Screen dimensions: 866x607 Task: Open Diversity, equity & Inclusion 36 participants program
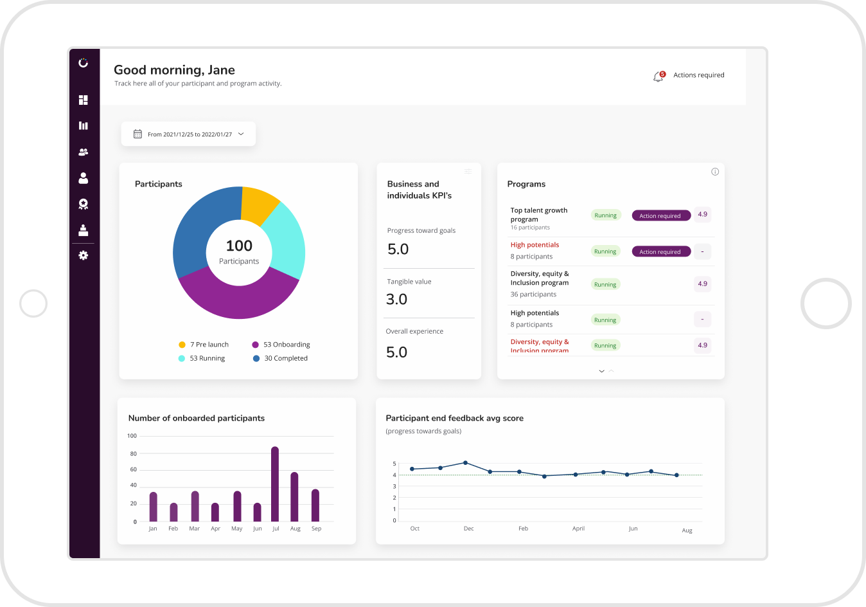coord(540,278)
